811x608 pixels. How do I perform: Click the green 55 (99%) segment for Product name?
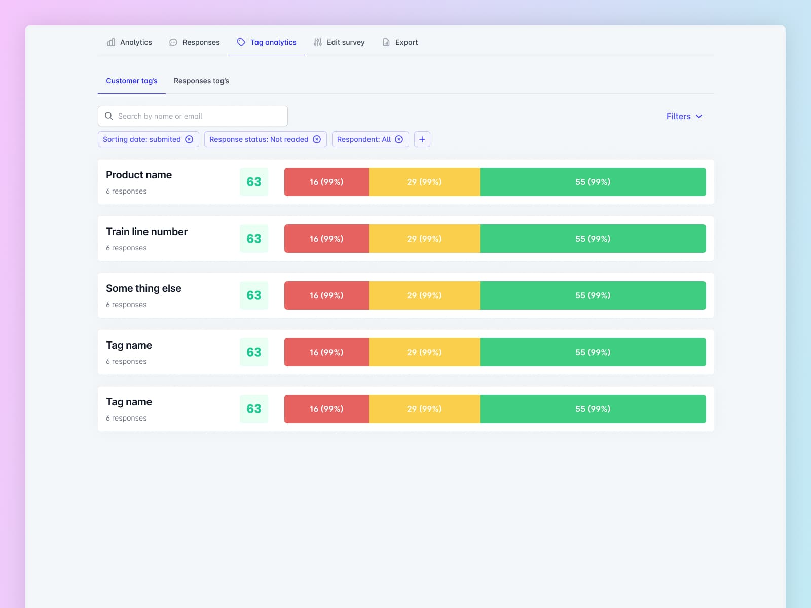click(593, 181)
